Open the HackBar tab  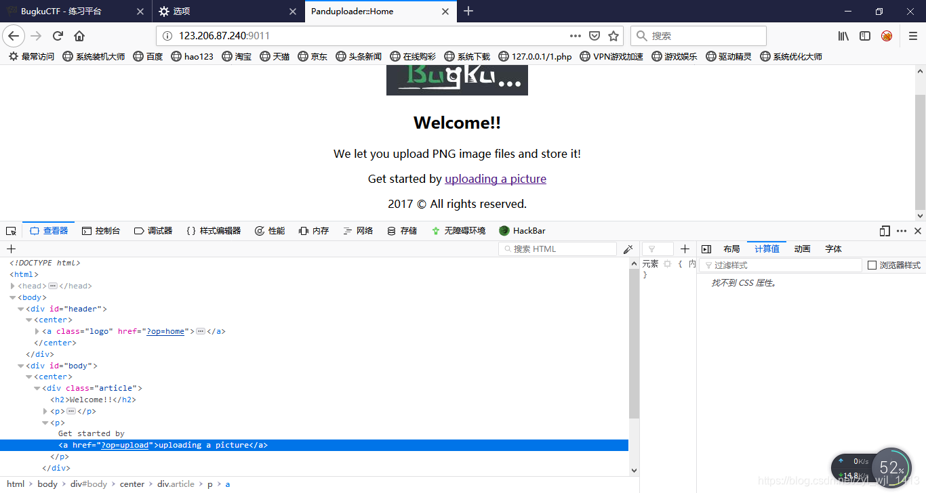[x=522, y=231]
